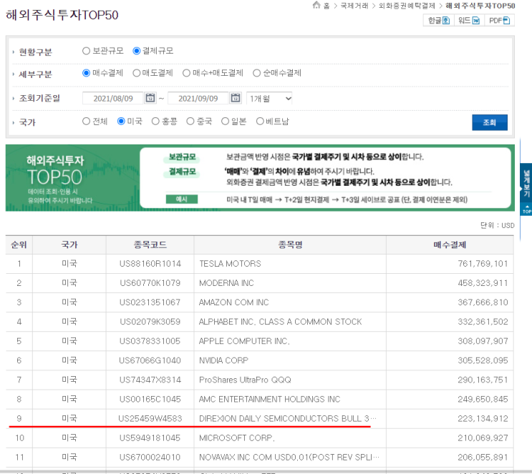Open end date calendar picker icon

tap(236, 98)
